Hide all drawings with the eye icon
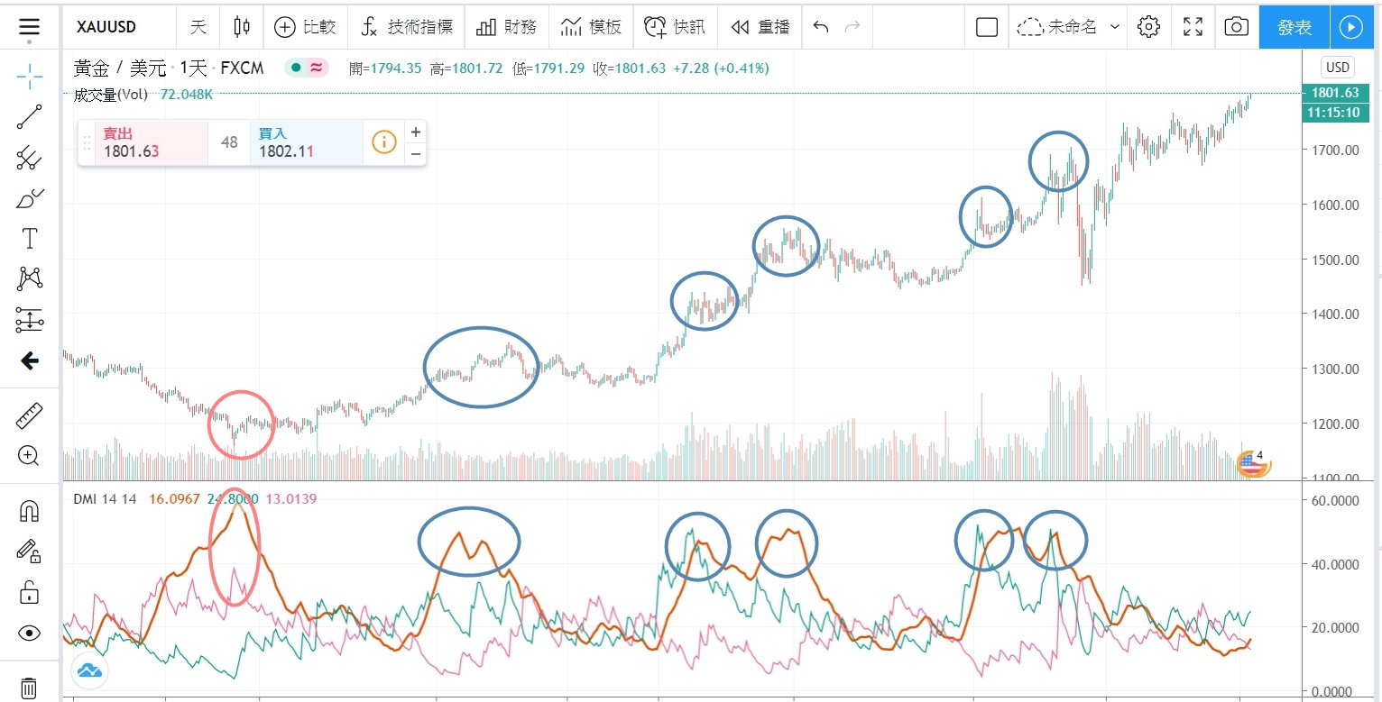The image size is (1382, 702). point(29,634)
